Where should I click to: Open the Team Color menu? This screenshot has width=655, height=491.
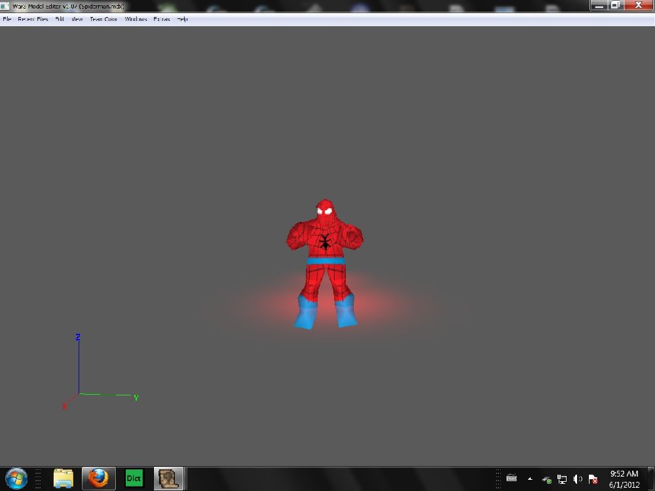(103, 19)
